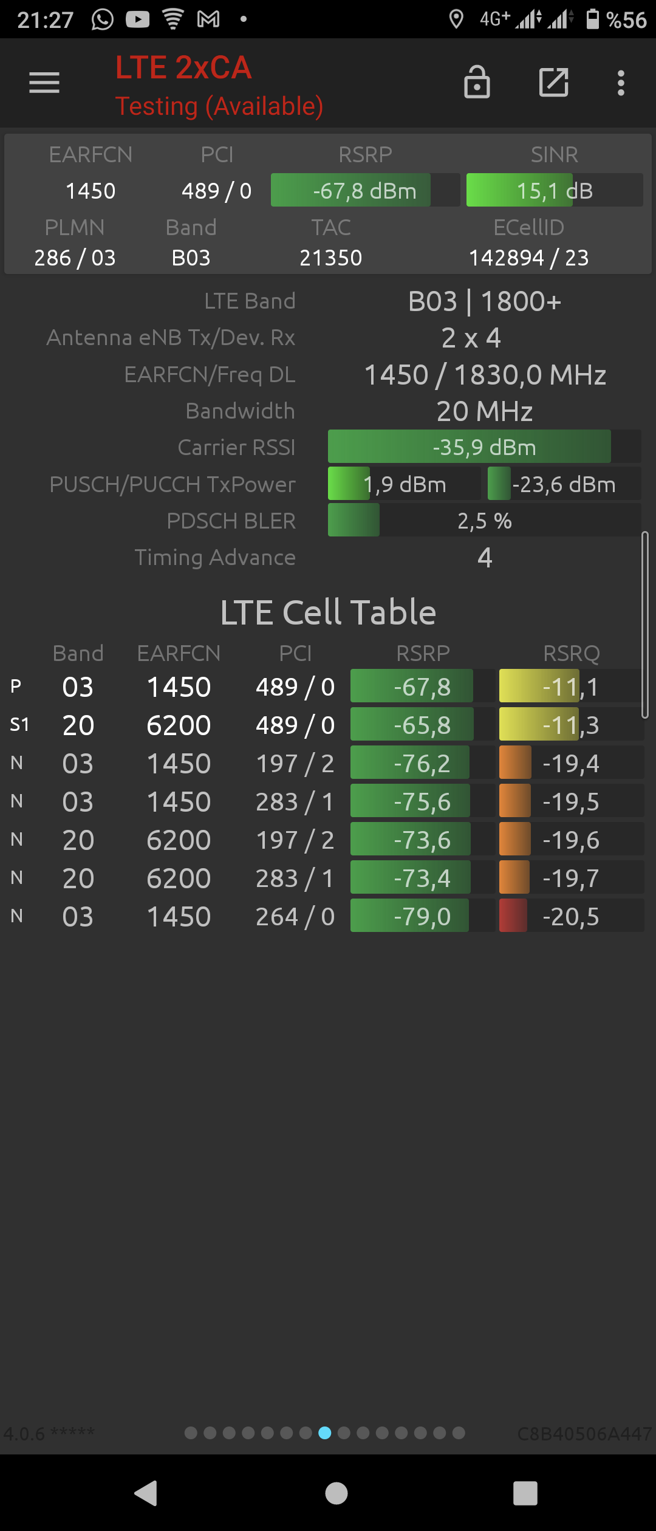This screenshot has width=656, height=1531.
Task: Select the highlighted blue page indicator dot
Action: [325, 1433]
